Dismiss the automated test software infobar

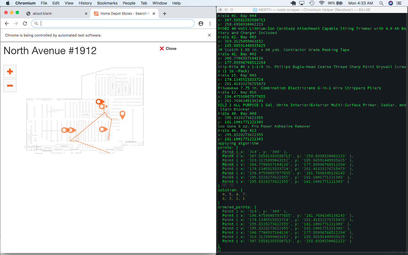coord(209,35)
